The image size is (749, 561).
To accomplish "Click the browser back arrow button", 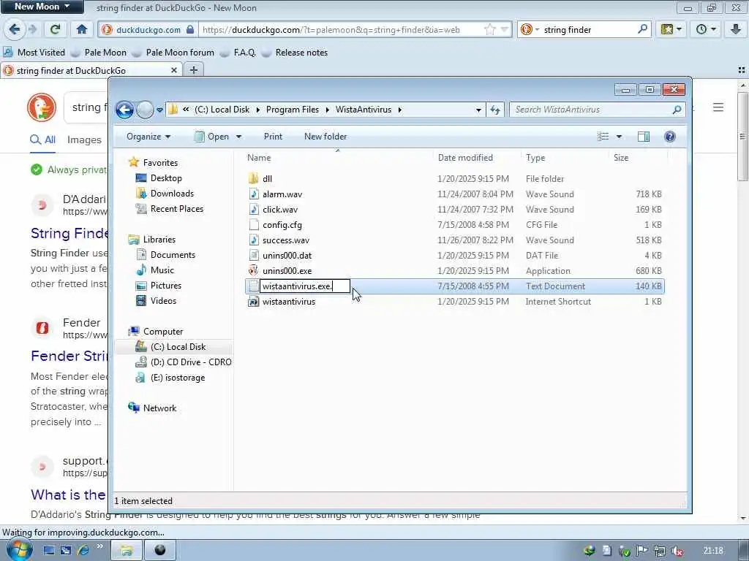I will (x=15, y=29).
